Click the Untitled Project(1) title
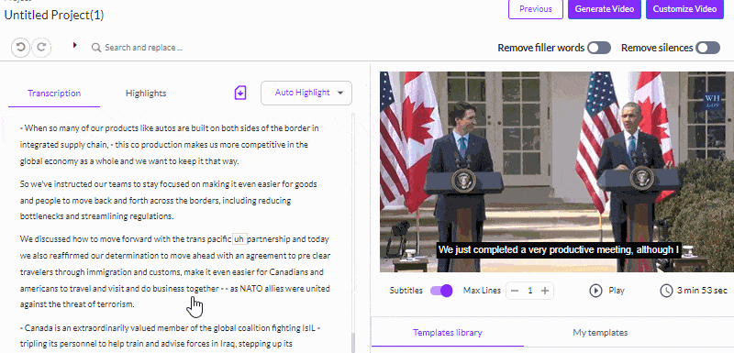 54,15
